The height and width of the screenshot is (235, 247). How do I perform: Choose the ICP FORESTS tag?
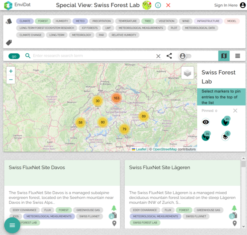pos(90,28)
